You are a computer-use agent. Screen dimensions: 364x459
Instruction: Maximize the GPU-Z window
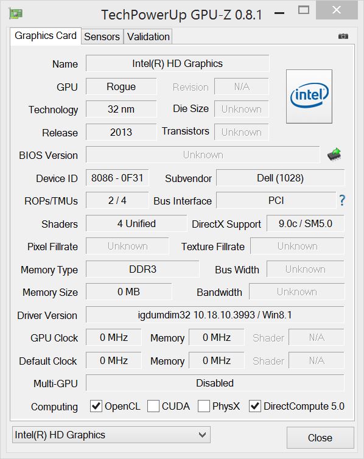(303, 10)
